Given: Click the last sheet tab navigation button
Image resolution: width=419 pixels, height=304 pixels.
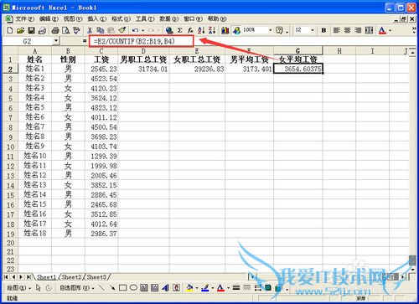Looking at the screenshot, I should (28, 277).
